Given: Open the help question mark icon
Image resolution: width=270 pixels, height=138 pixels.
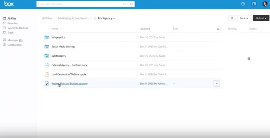Looking at the screenshot, I should [x=243, y=4].
